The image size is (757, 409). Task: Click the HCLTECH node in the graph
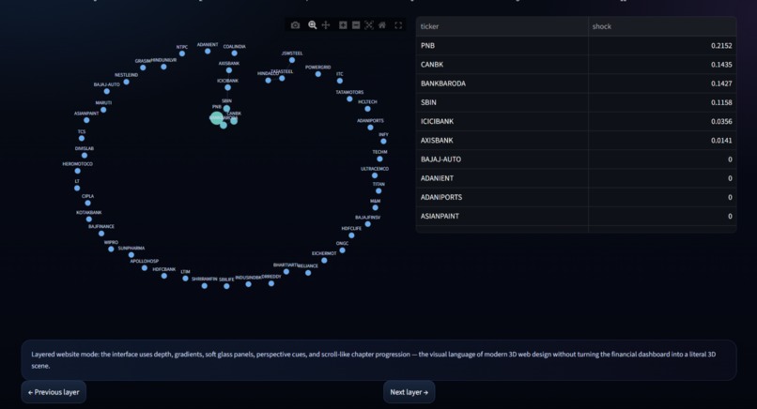[x=367, y=109]
